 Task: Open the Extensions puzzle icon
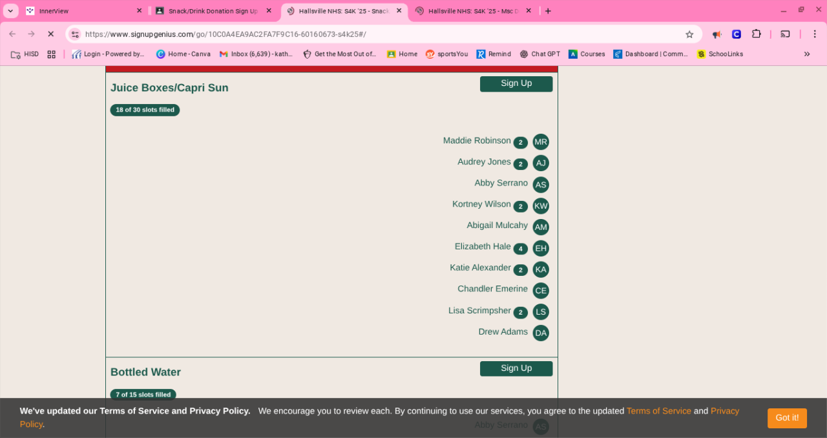[757, 34]
